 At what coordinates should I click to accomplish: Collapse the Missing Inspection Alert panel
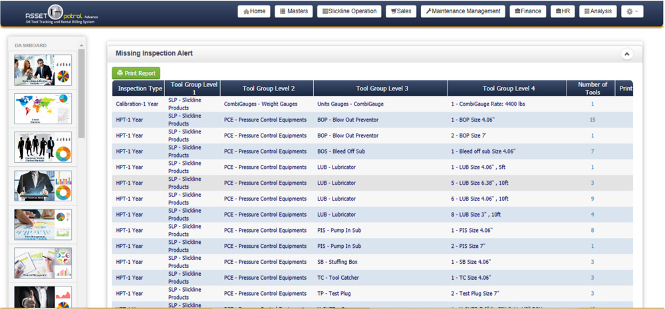(626, 54)
